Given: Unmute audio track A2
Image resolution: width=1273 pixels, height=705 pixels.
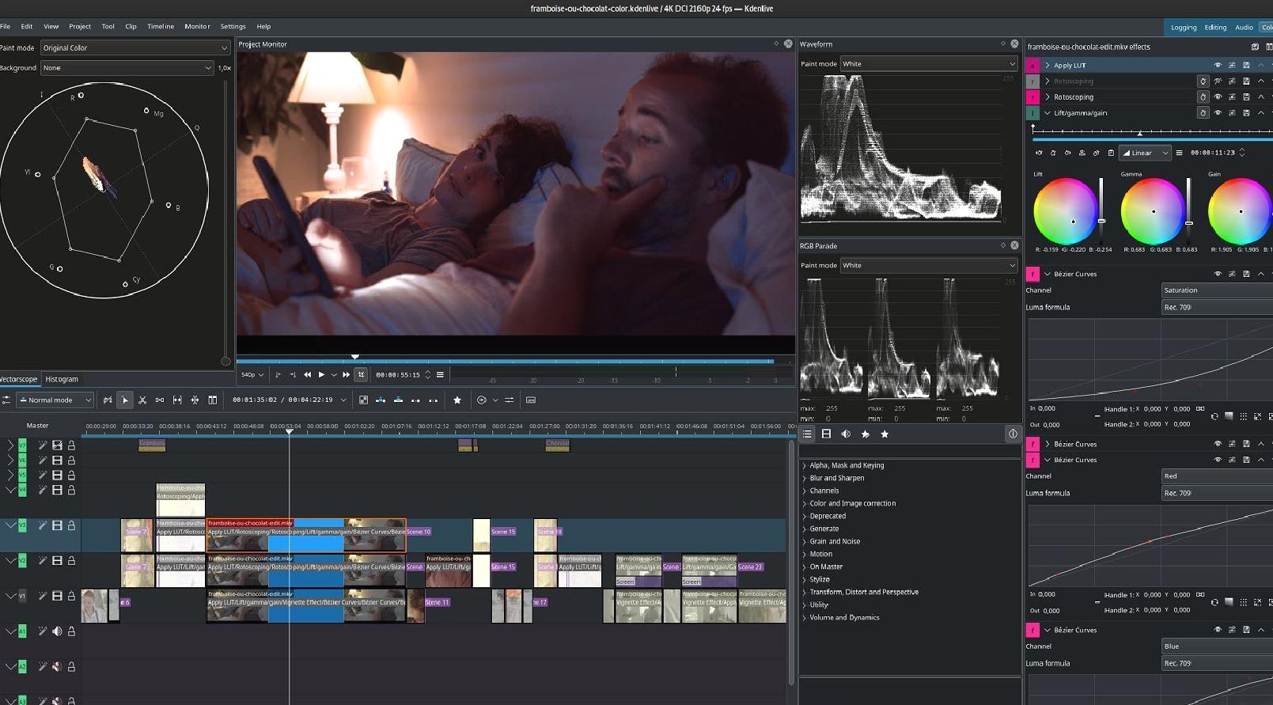Looking at the screenshot, I should (x=57, y=667).
